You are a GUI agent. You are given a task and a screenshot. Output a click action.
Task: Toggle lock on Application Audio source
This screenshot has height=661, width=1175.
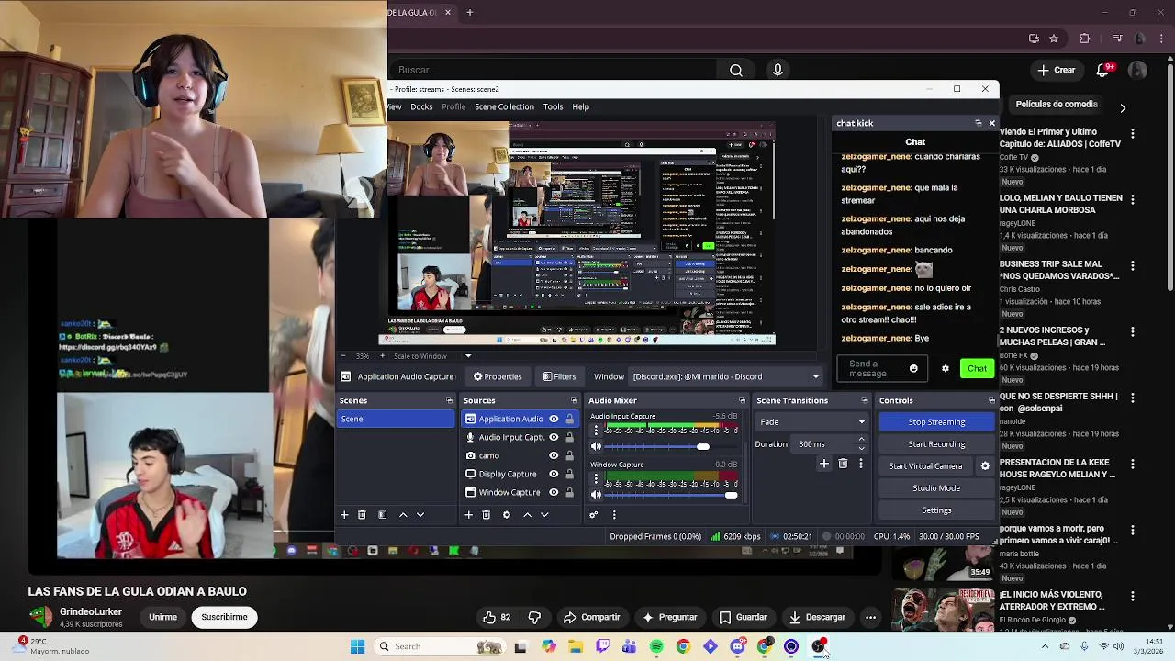click(x=570, y=419)
